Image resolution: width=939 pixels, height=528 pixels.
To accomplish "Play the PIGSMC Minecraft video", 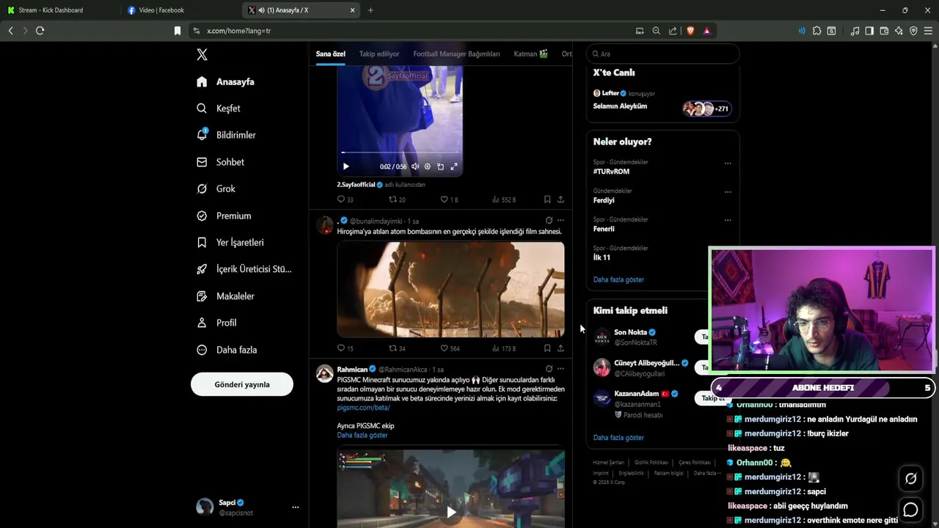I will 451,512.
